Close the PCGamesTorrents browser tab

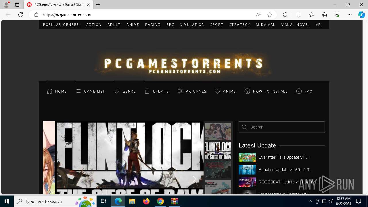click(89, 5)
